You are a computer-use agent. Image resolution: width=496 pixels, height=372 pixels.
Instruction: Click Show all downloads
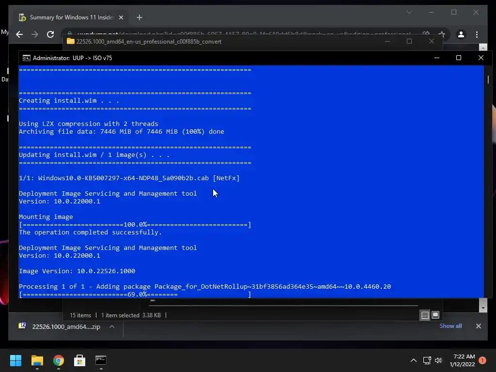[450, 326]
